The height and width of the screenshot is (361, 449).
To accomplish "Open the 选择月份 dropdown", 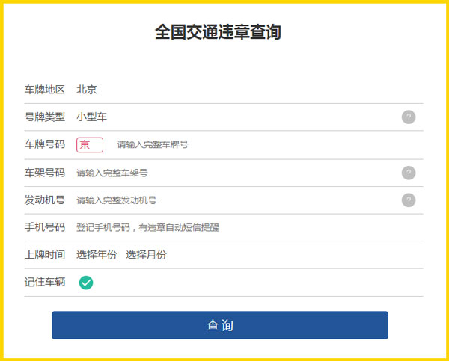I will click(146, 255).
